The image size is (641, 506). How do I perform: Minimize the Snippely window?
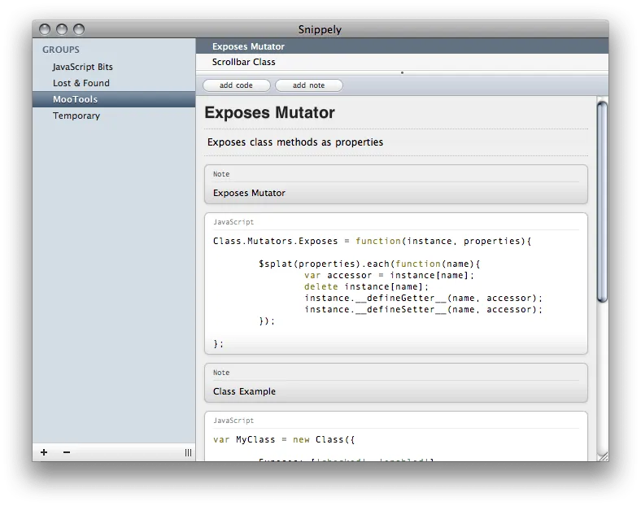click(62, 29)
